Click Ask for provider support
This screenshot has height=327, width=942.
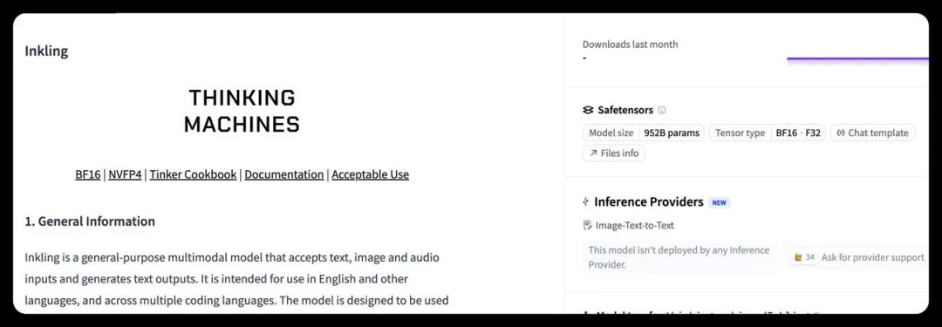point(873,257)
